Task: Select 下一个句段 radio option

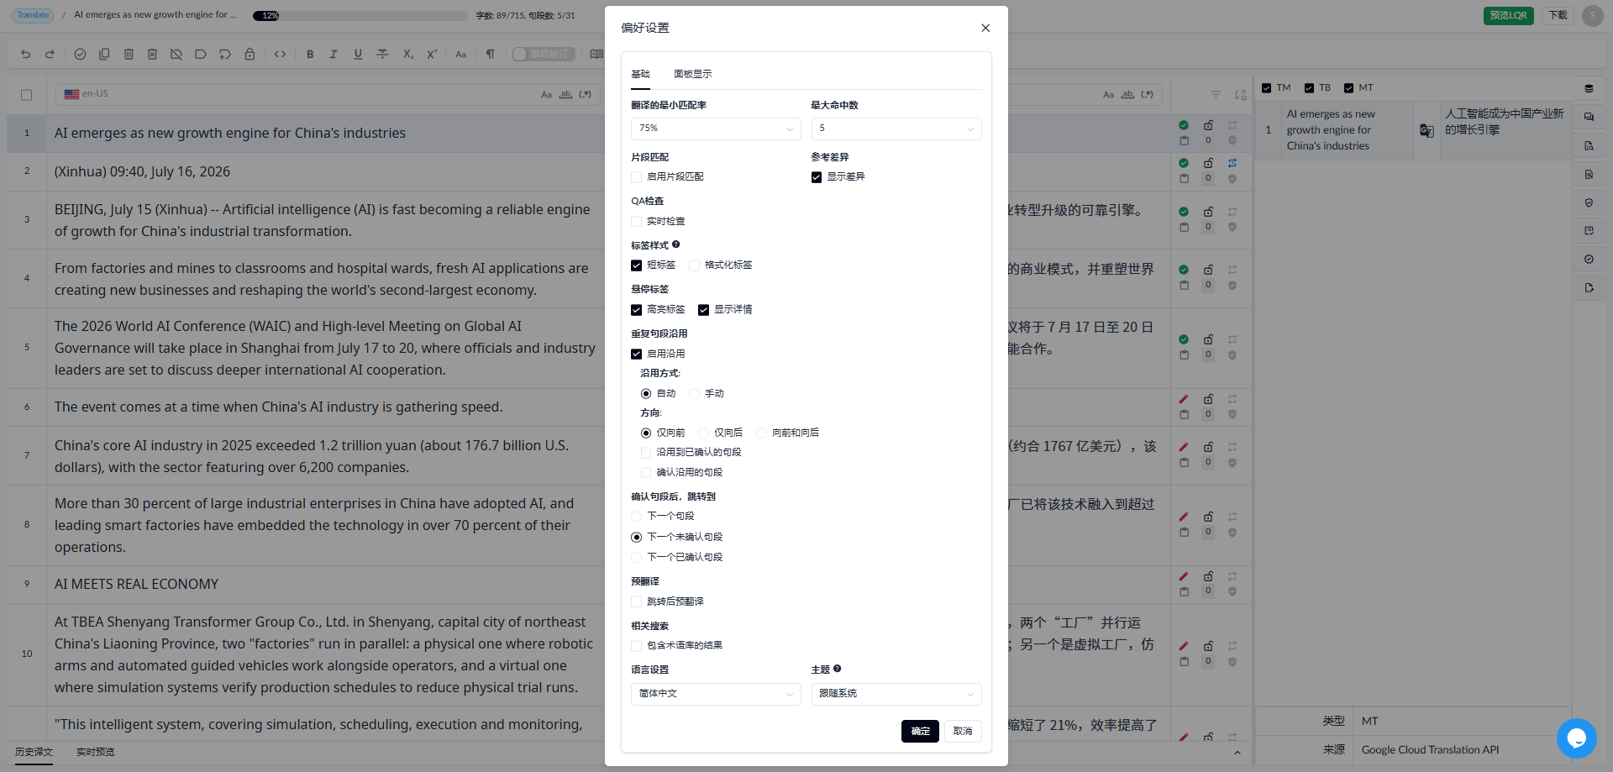Action: point(636,517)
